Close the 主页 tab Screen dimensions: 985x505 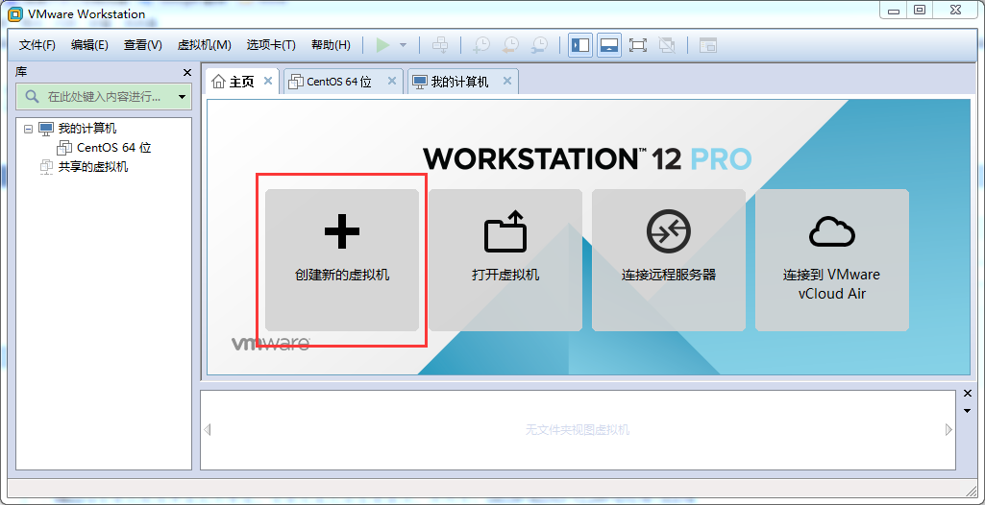[x=268, y=81]
